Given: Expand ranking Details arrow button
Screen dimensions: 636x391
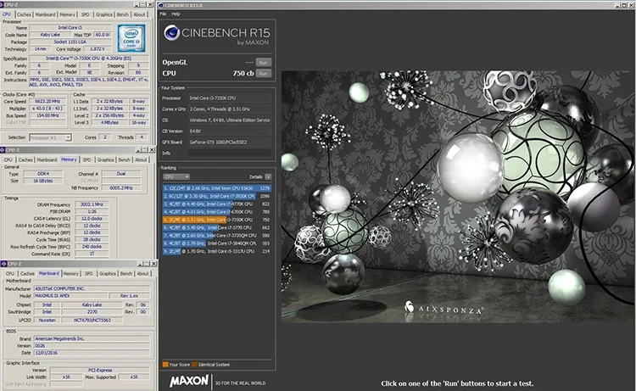Looking at the screenshot, I should coord(268,177).
